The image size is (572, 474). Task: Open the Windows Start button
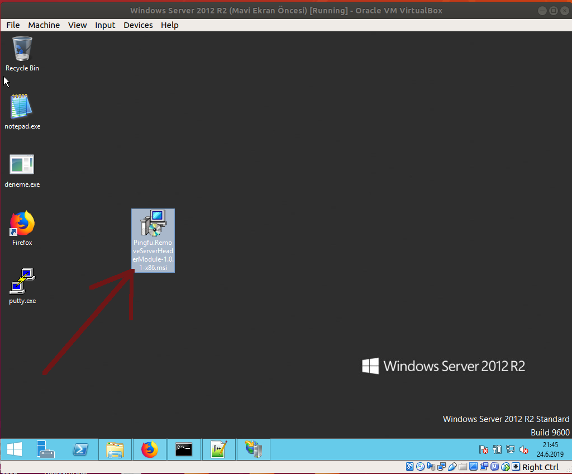(15, 449)
